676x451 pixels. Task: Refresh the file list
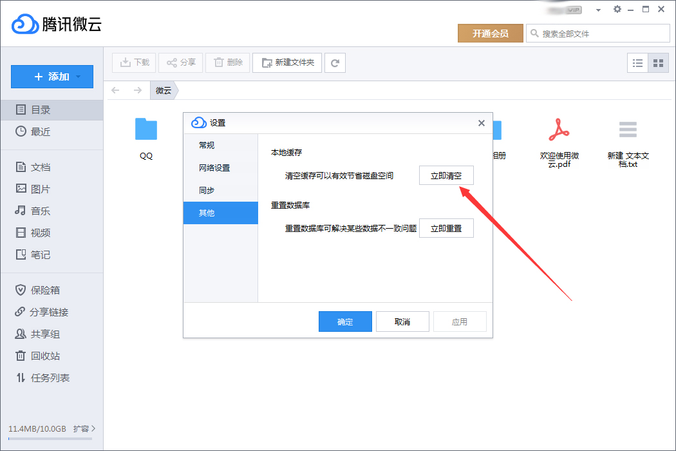coord(335,62)
